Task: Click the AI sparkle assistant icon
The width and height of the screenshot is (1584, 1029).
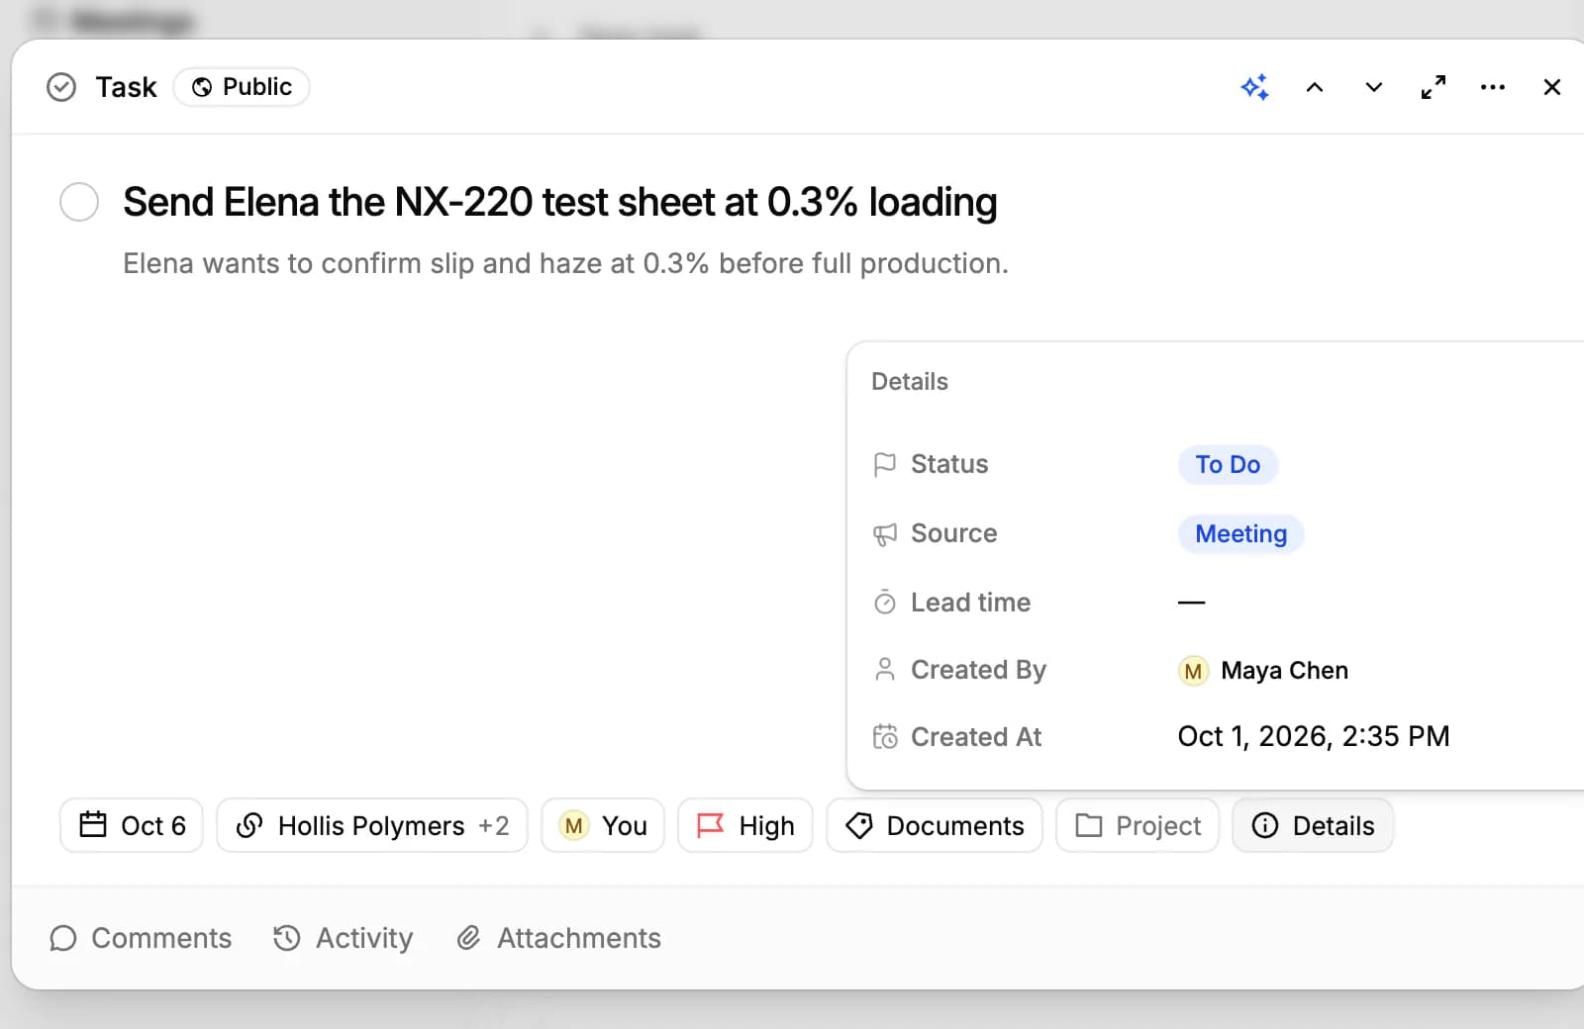Action: pyautogui.click(x=1254, y=87)
